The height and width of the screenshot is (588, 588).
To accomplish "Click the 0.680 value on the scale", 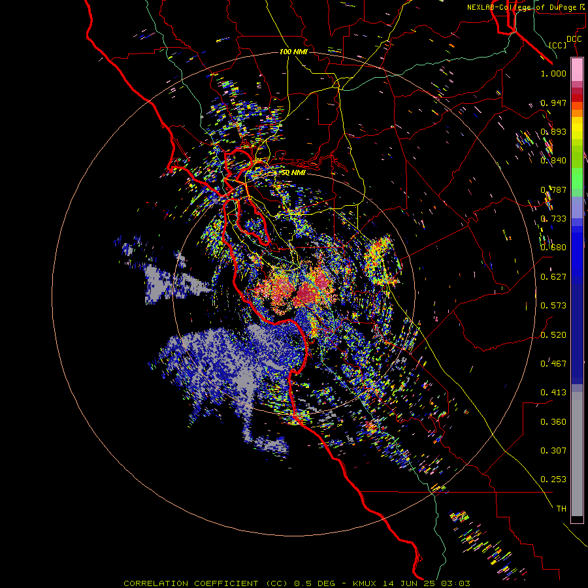I will pyautogui.click(x=553, y=248).
